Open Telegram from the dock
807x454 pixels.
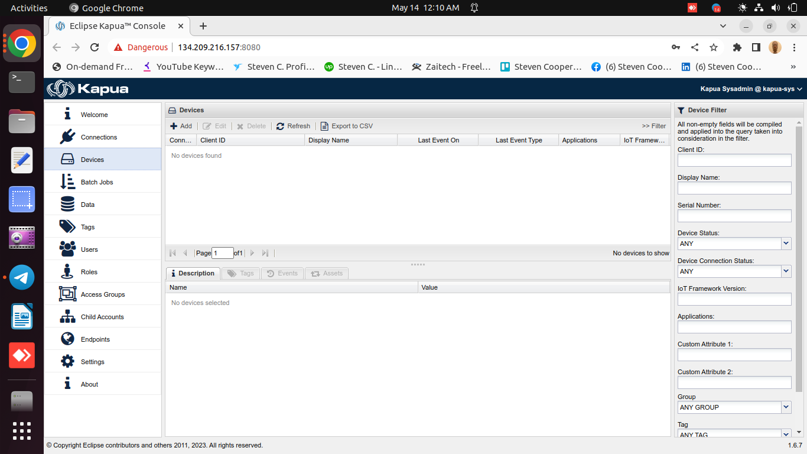pos(22,277)
